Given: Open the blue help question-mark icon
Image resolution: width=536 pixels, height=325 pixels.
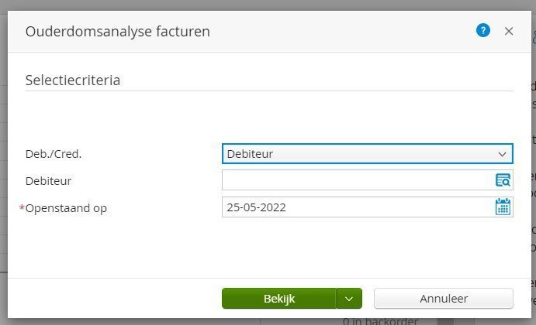Looking at the screenshot, I should (x=483, y=31).
